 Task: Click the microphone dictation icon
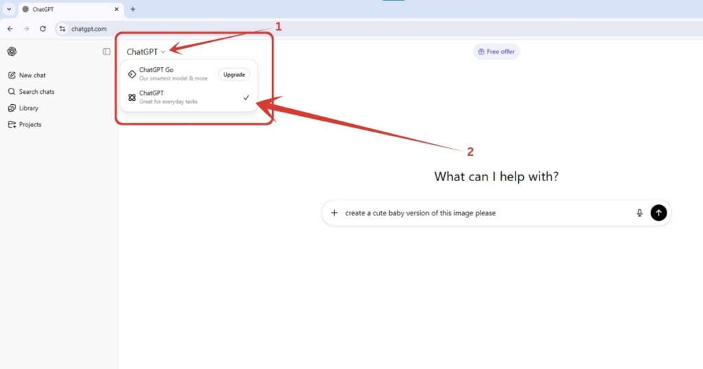pos(640,213)
